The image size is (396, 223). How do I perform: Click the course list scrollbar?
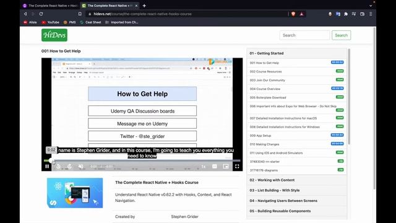tap(349, 96)
